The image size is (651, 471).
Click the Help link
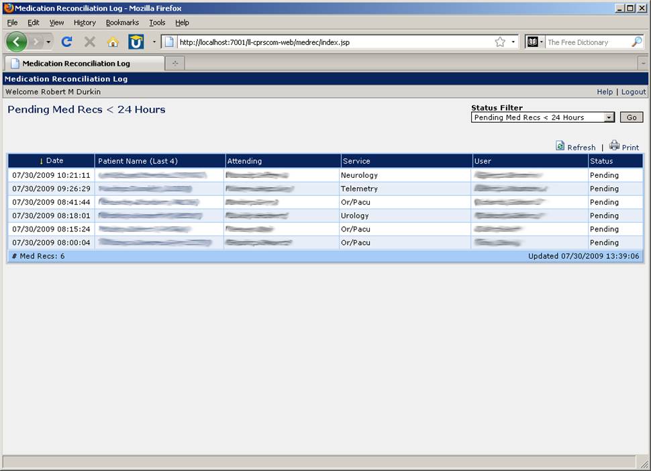tap(605, 92)
